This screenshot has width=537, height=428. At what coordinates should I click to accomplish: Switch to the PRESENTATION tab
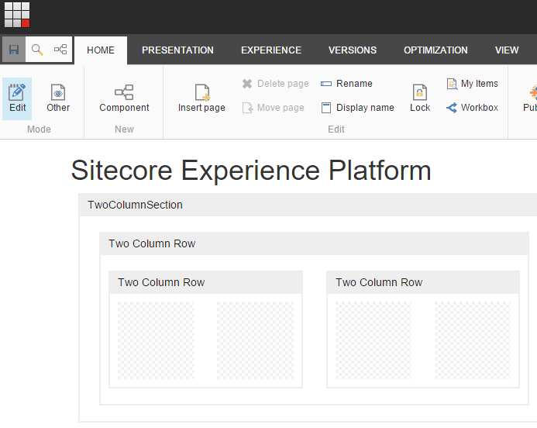click(x=177, y=50)
